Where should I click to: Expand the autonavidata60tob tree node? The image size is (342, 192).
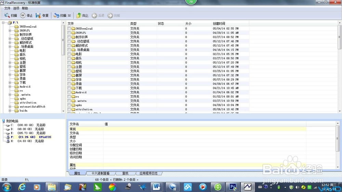[x=10, y=107]
